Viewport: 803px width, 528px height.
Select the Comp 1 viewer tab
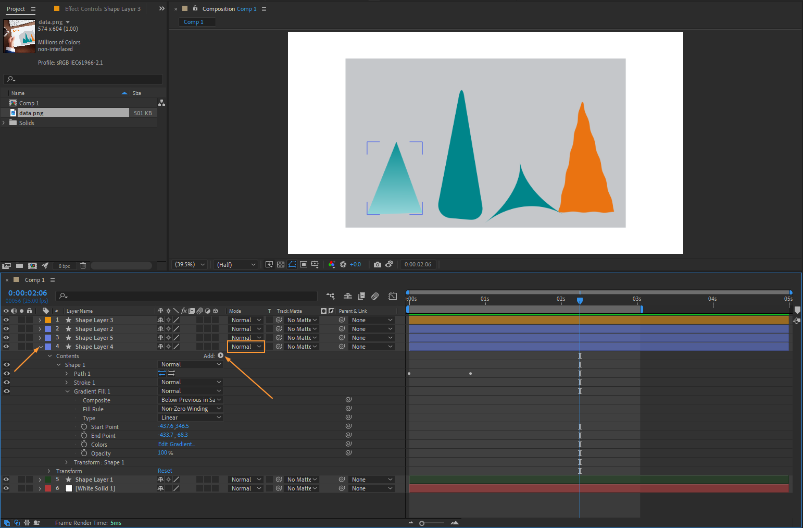194,22
